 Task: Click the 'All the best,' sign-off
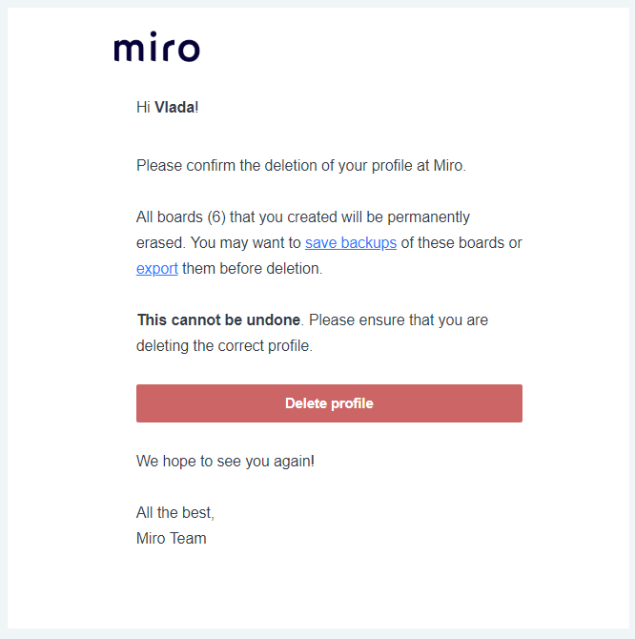pos(175,513)
